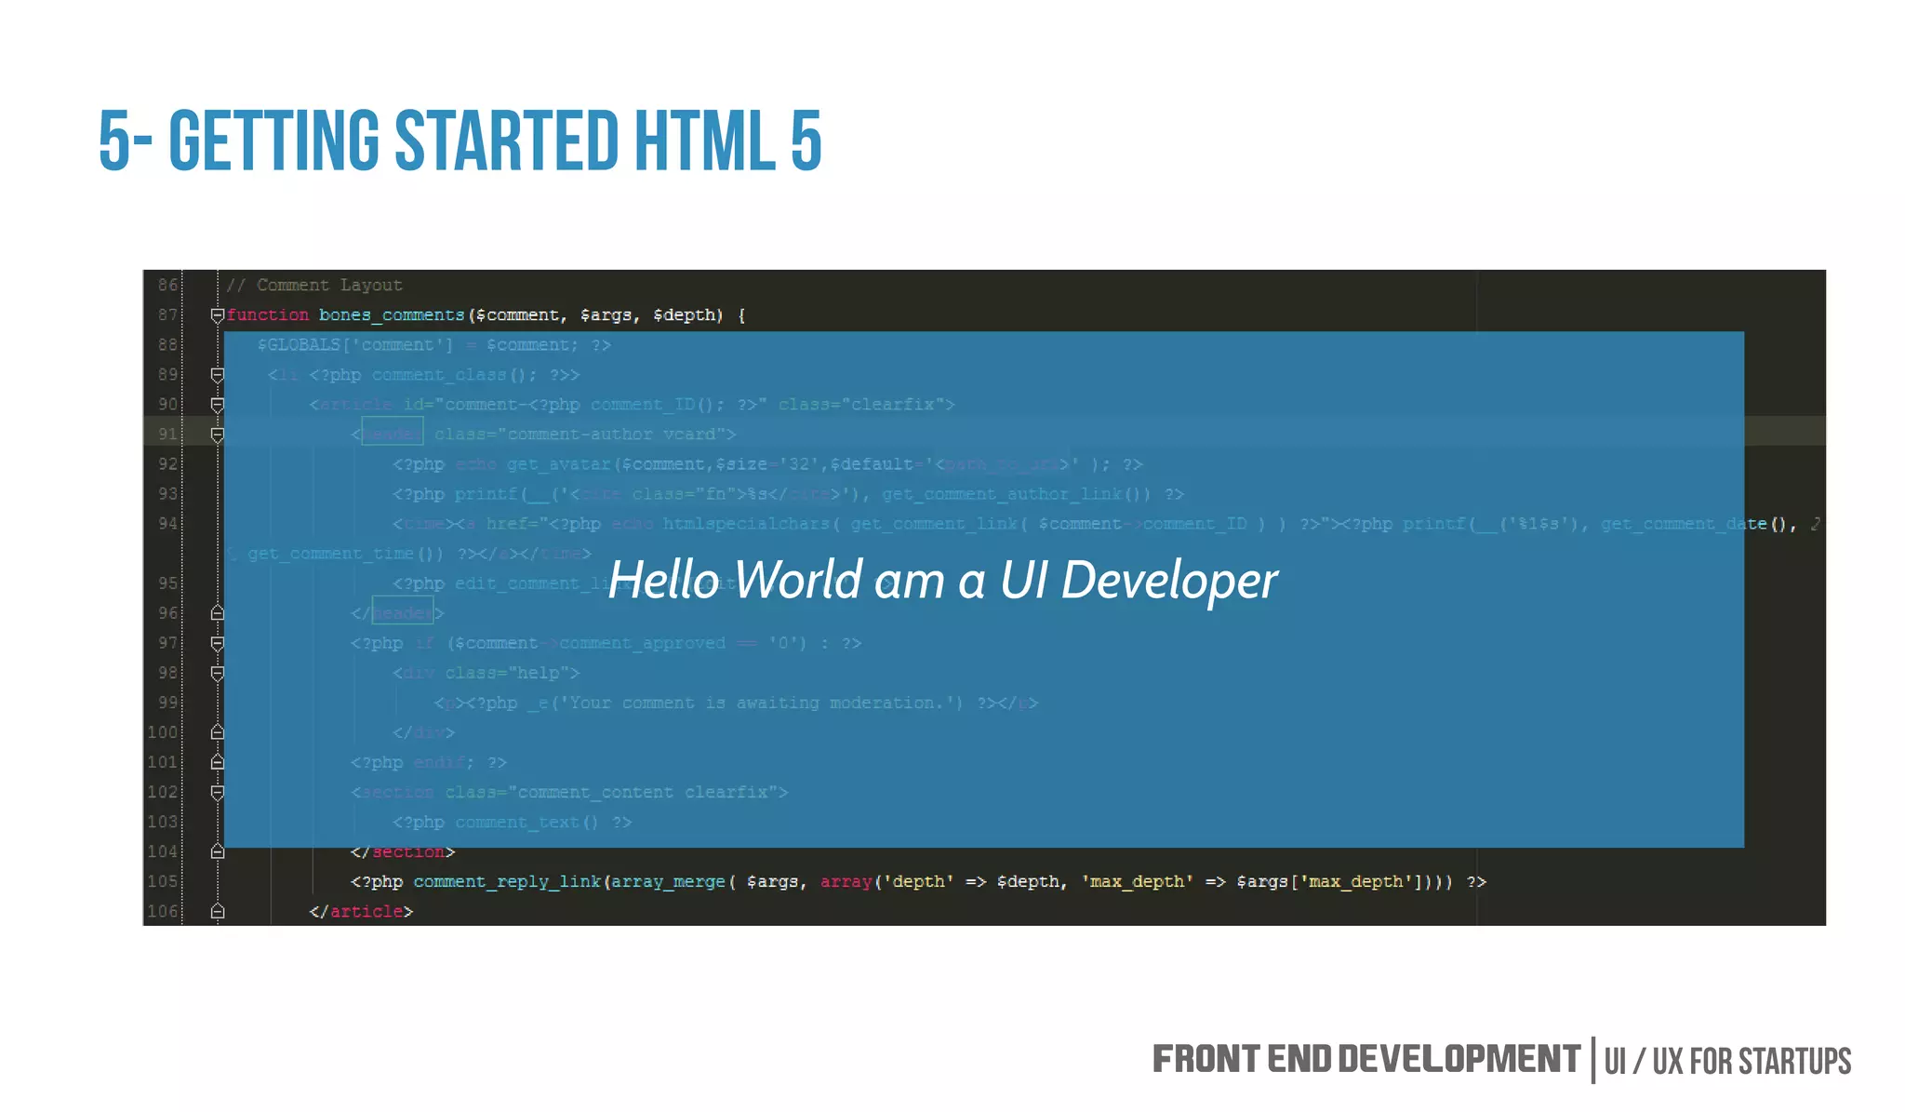
Task: Click 'Hello World am a UI Developer' text
Action: click(x=942, y=581)
